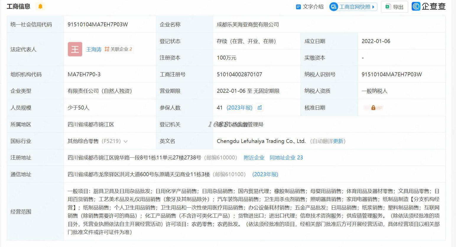The width and height of the screenshot is (456, 247).
Task: Open the 文字介绍 text introduction
Action: (x=310, y=7)
